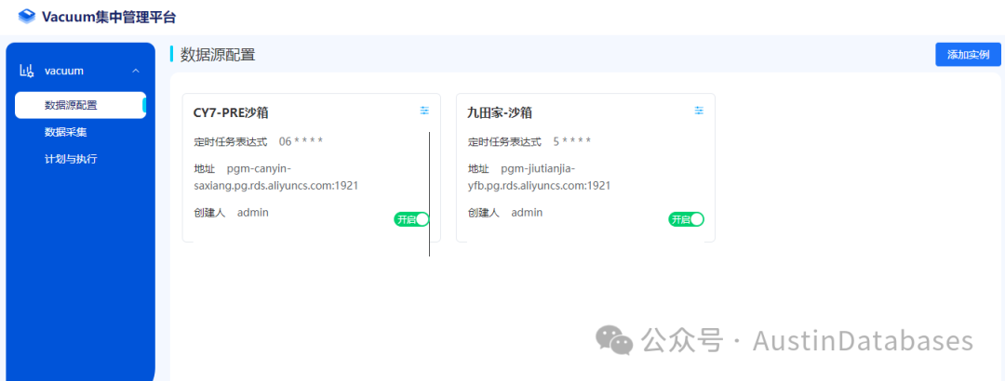
Task: Click the Vacuum集中管理平台 title
Action: 108,18
